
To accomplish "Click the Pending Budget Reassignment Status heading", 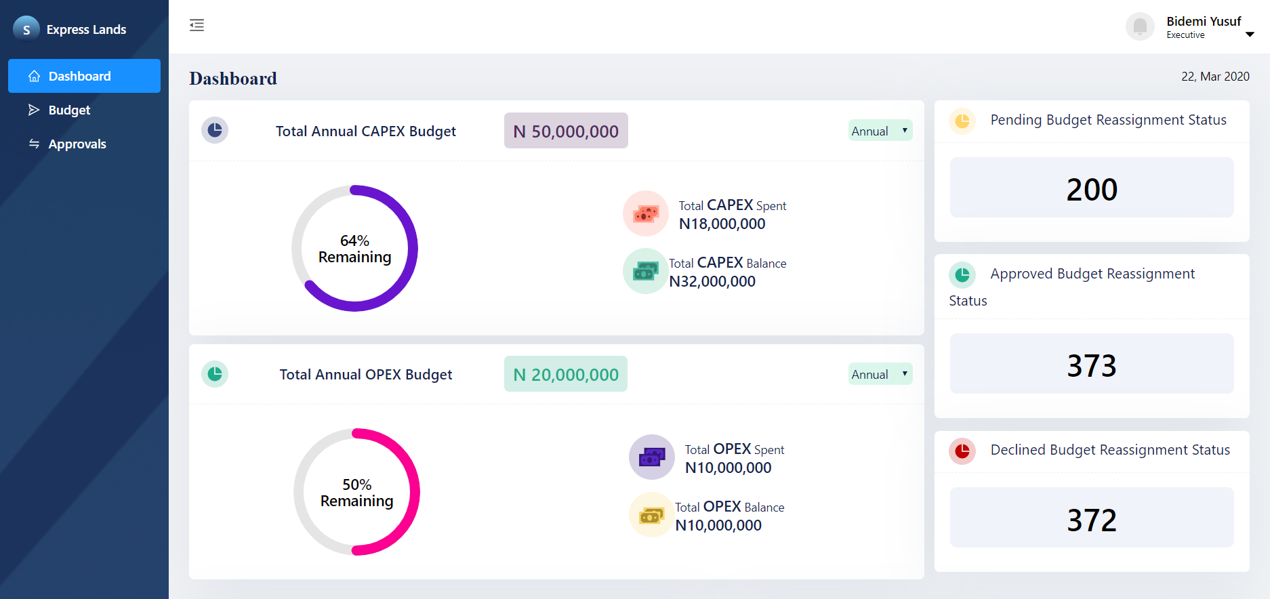I will [1109, 120].
